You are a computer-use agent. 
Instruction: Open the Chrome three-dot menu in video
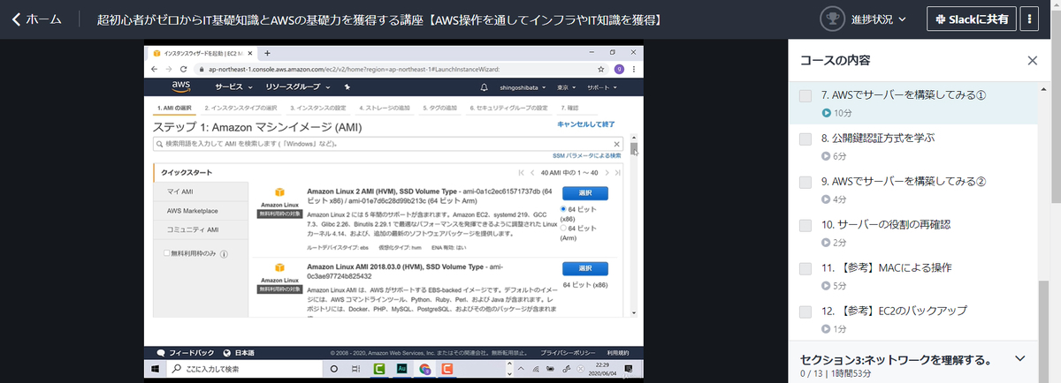click(x=633, y=68)
